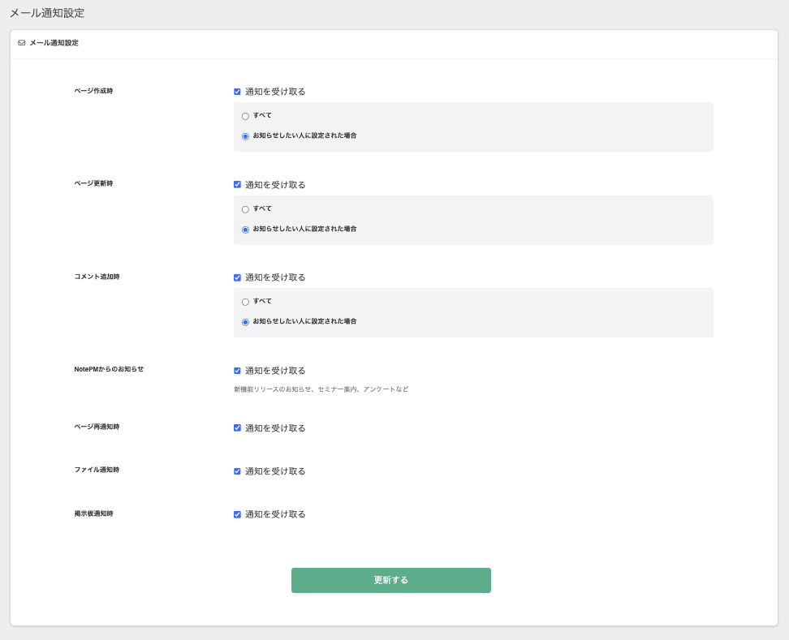
Task: Choose すべて radio under ページ更新時
Action: [x=245, y=209]
